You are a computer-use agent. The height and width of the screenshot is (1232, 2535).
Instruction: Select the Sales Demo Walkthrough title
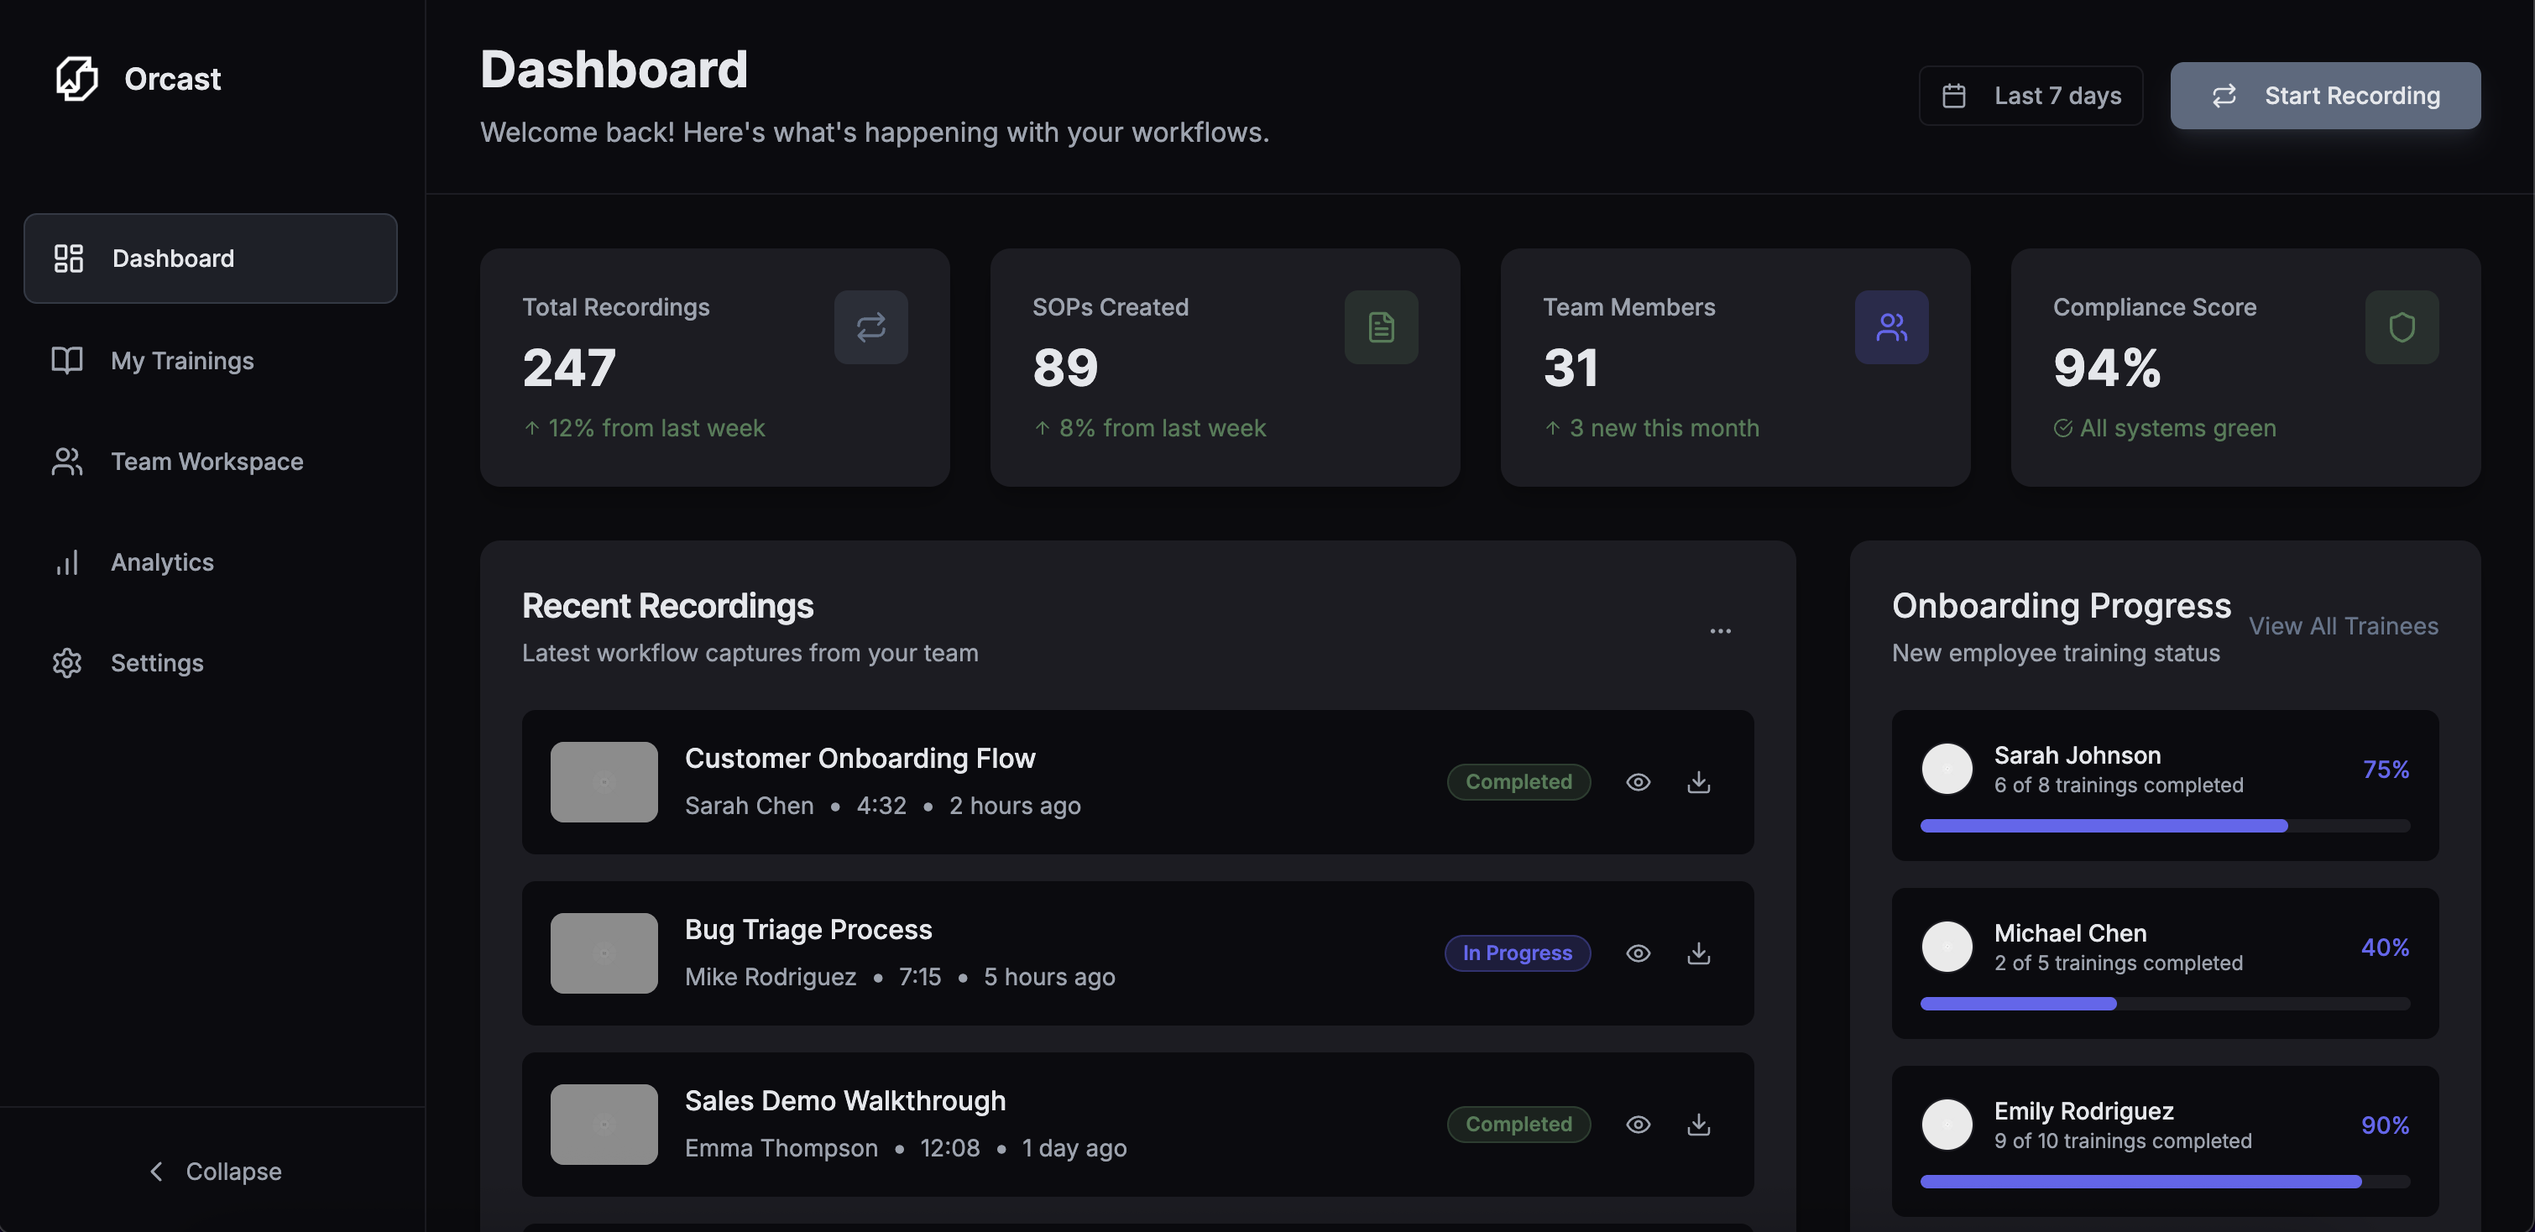click(845, 1100)
